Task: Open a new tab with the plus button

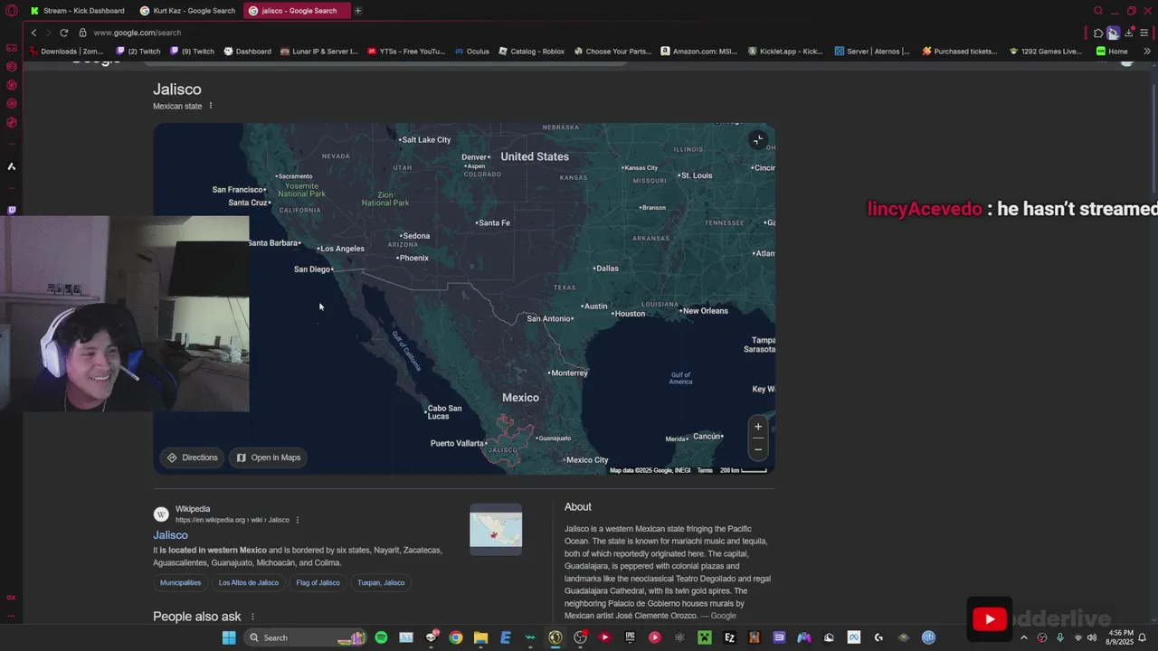Action: 357,11
